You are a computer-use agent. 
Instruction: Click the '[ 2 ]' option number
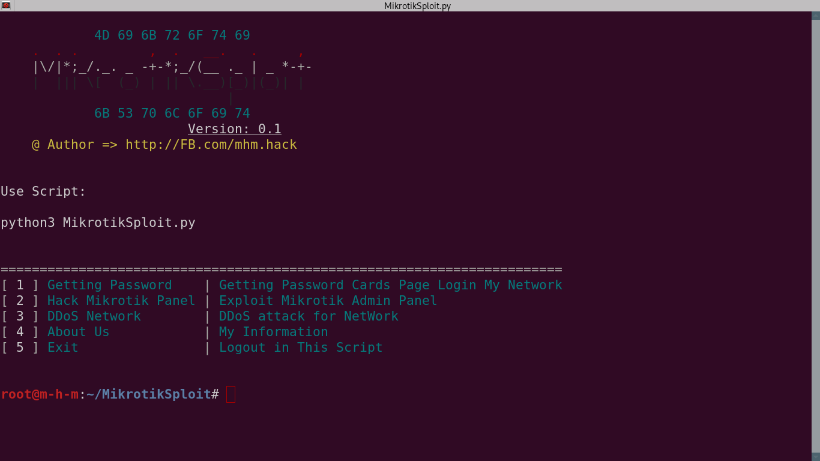click(20, 301)
